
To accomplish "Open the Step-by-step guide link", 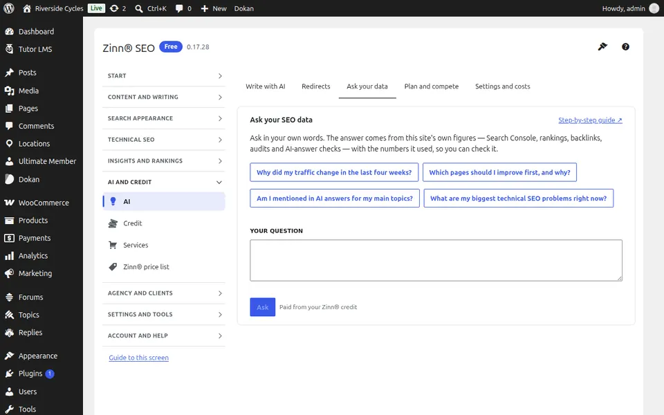I will pyautogui.click(x=590, y=120).
